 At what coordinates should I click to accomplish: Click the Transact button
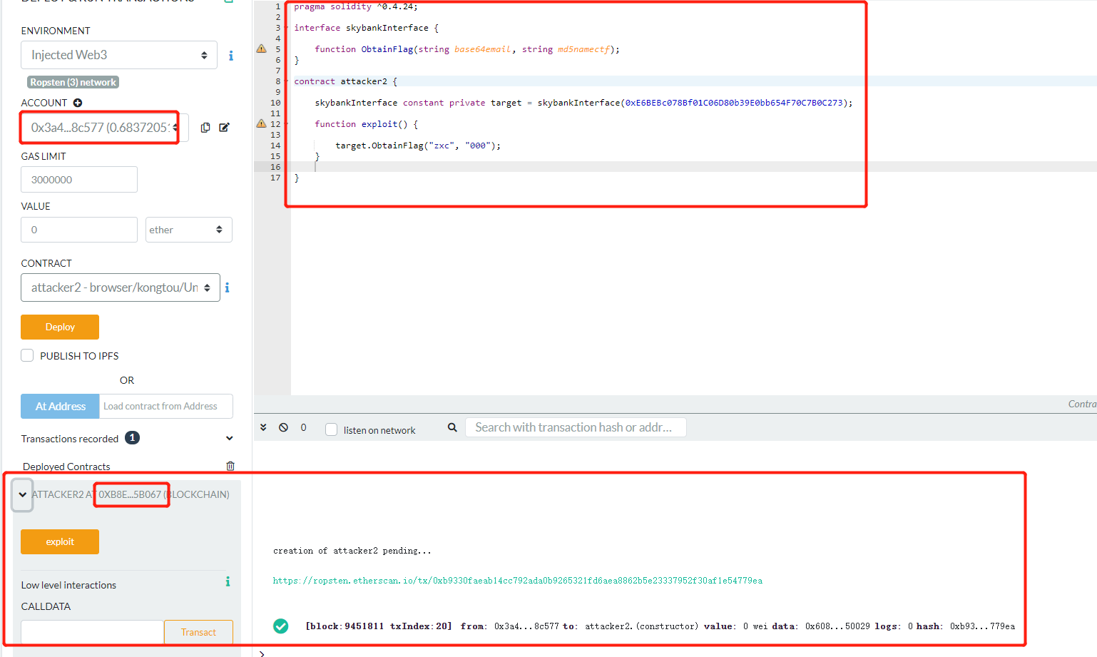(198, 632)
